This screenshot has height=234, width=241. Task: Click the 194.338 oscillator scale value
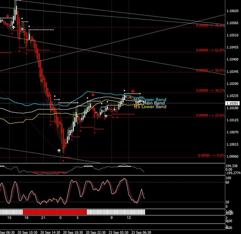(231, 166)
